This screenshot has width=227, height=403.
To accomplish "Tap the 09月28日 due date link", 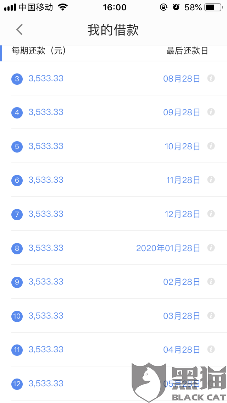I will tap(182, 112).
